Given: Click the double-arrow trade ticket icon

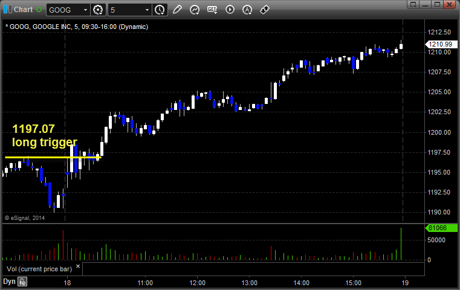Looking at the screenshot, I should pos(265,10).
